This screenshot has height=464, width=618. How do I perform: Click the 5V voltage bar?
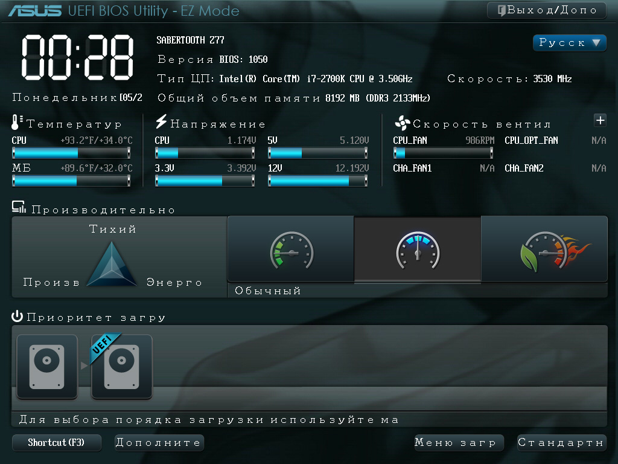tap(317, 153)
